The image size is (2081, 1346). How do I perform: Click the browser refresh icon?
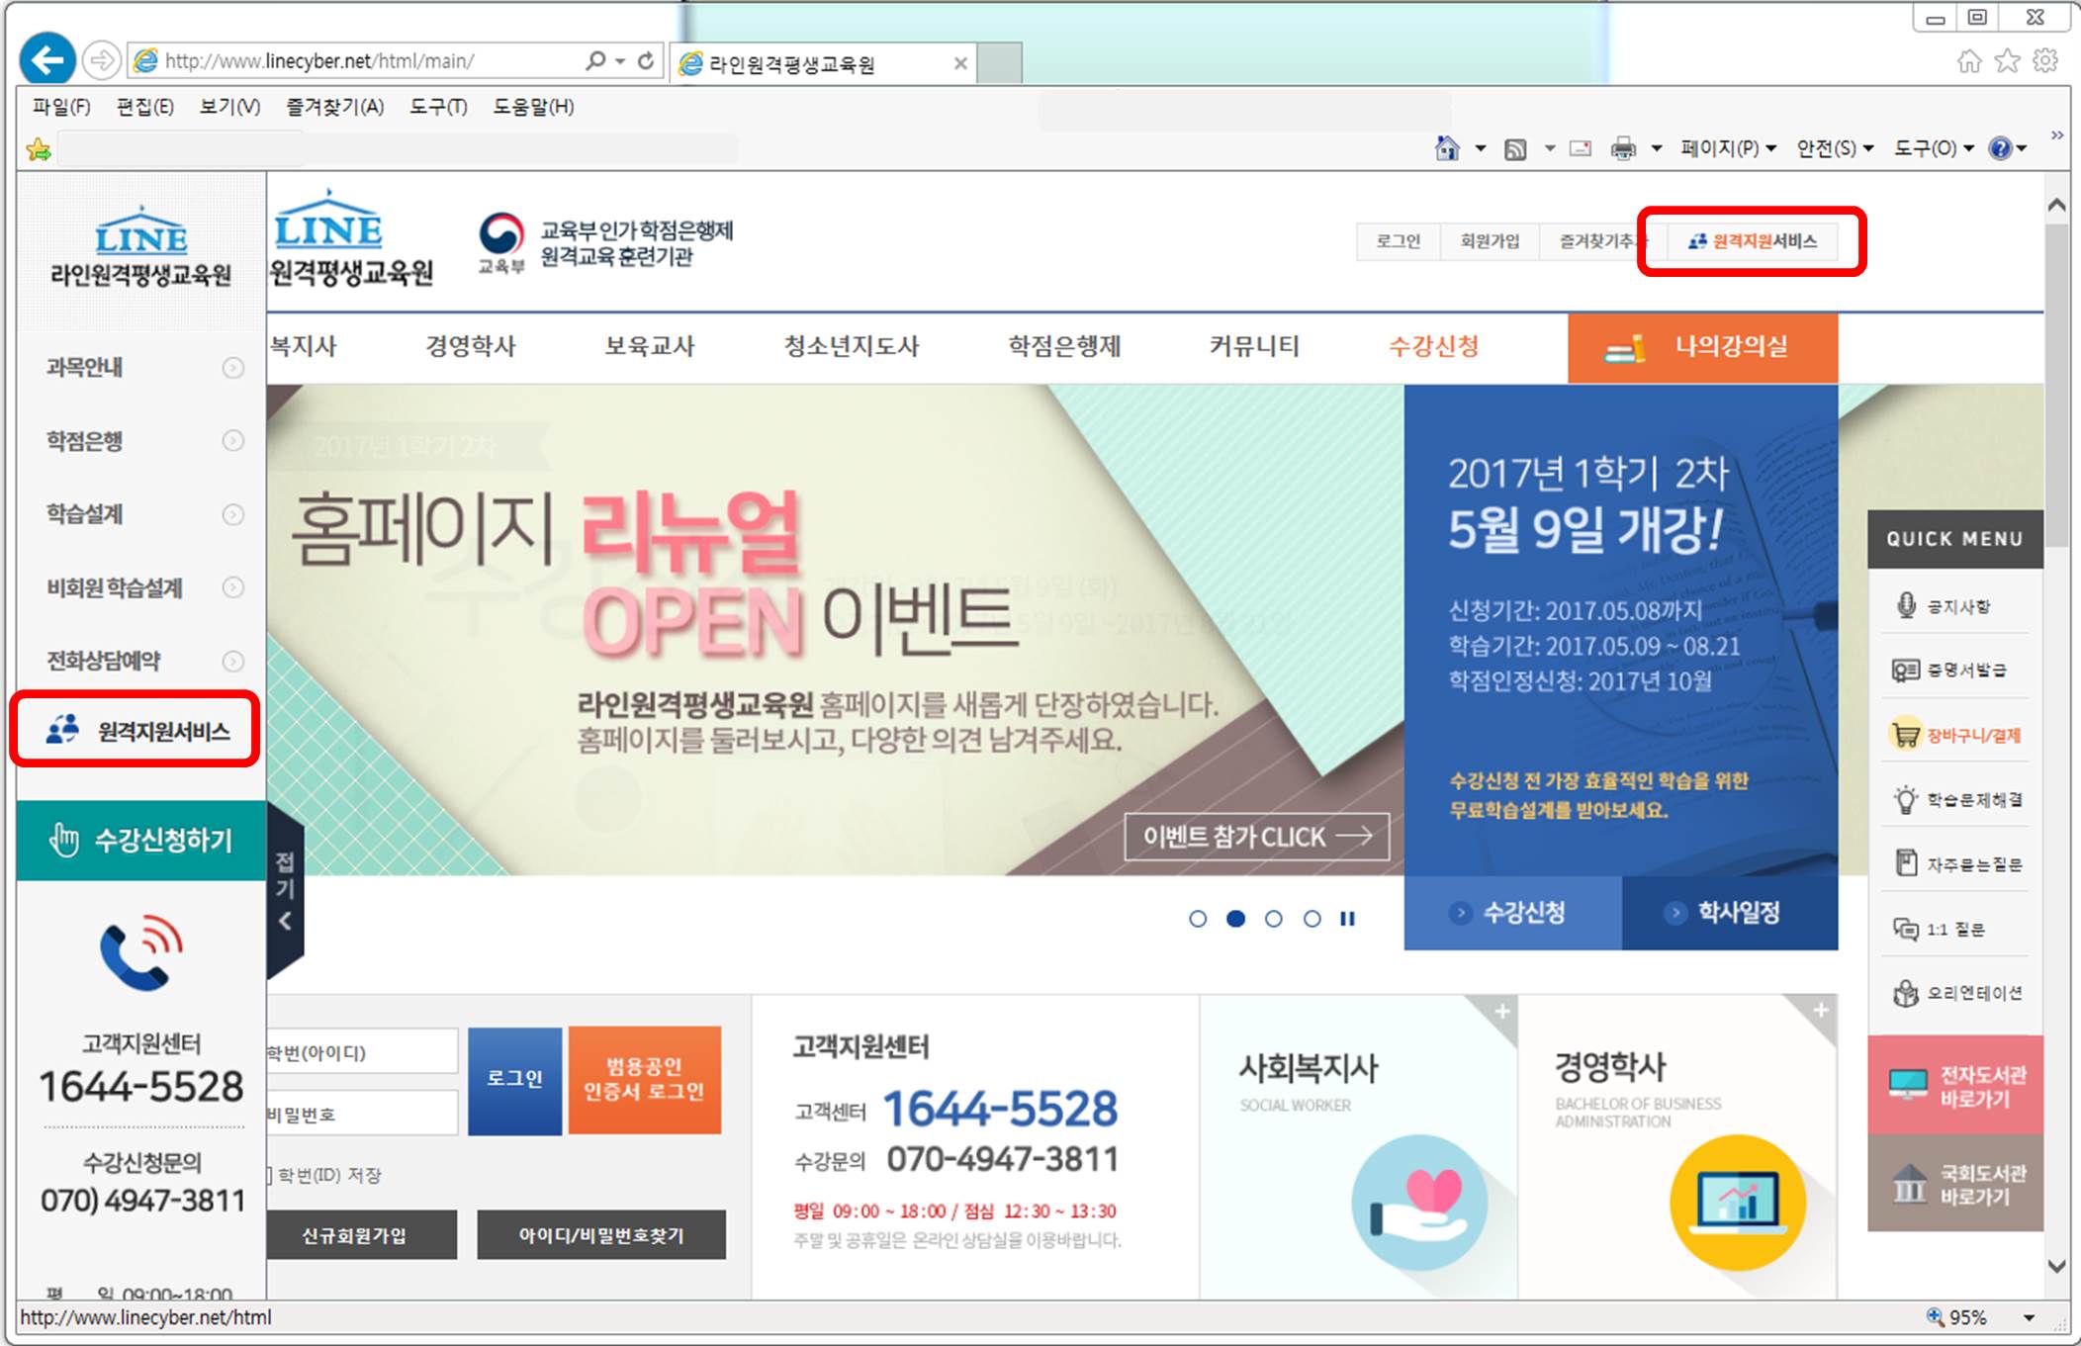pos(646,61)
